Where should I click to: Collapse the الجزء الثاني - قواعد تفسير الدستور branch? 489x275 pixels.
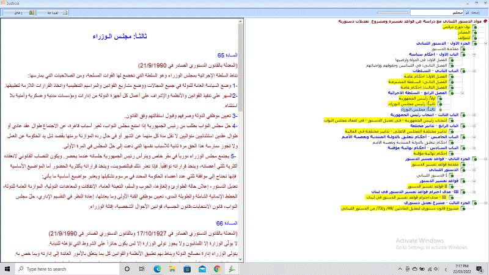pos(485,159)
